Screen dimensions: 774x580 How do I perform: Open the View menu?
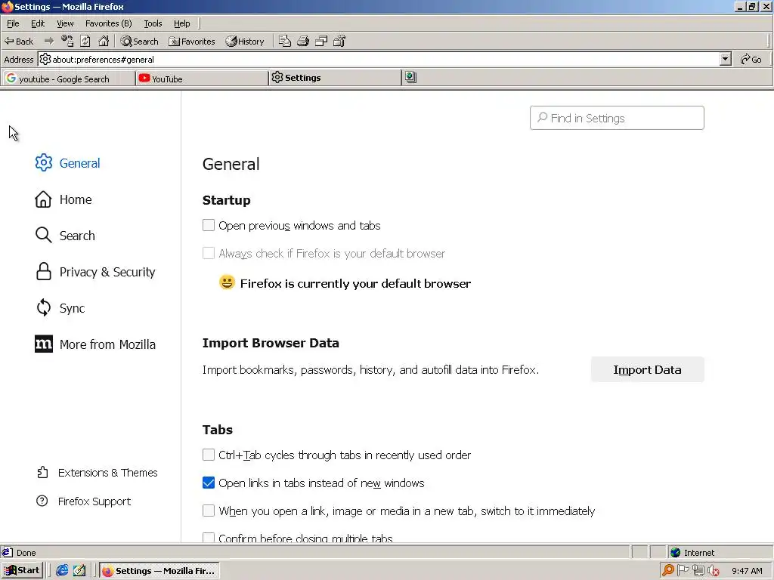(65, 23)
